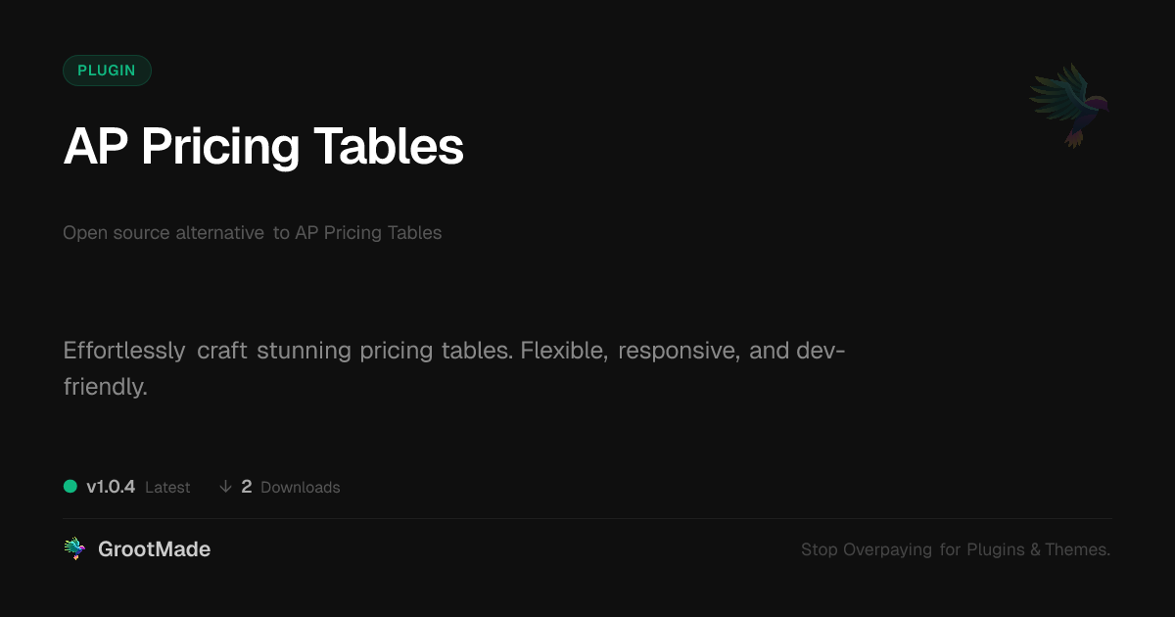Image resolution: width=1175 pixels, height=617 pixels.
Task: Click the Effortlessly craft description text
Action: coord(454,368)
